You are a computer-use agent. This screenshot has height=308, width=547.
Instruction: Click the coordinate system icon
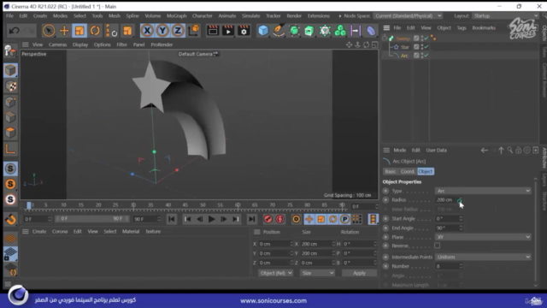194,31
